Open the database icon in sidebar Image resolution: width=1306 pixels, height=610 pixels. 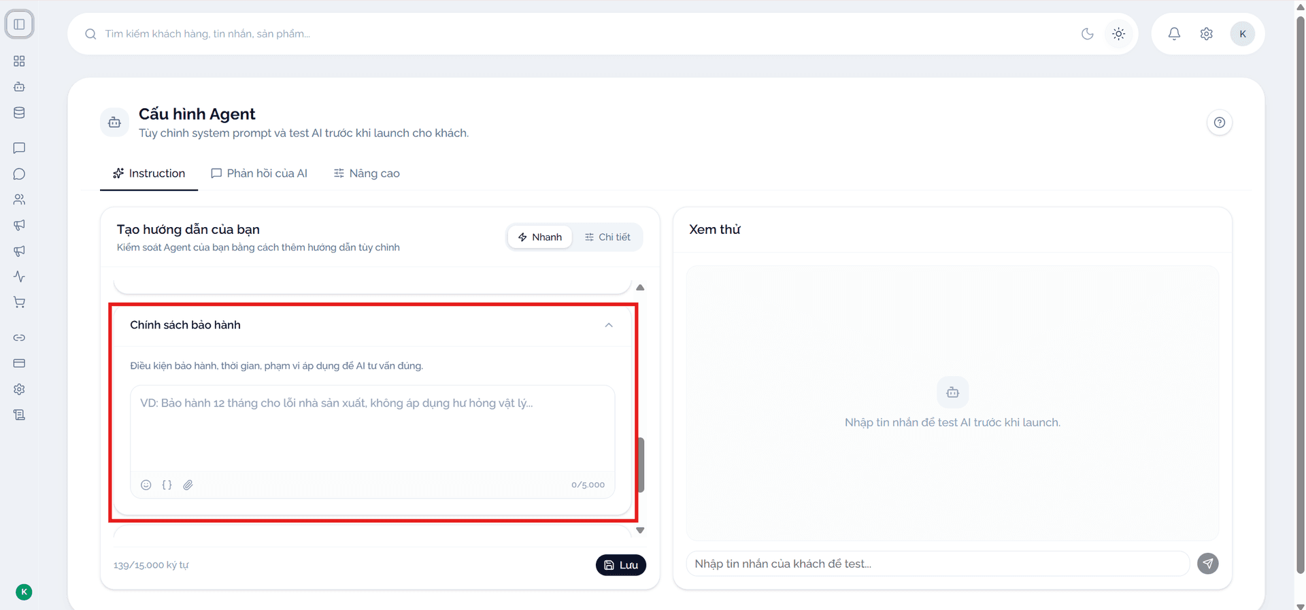point(19,113)
